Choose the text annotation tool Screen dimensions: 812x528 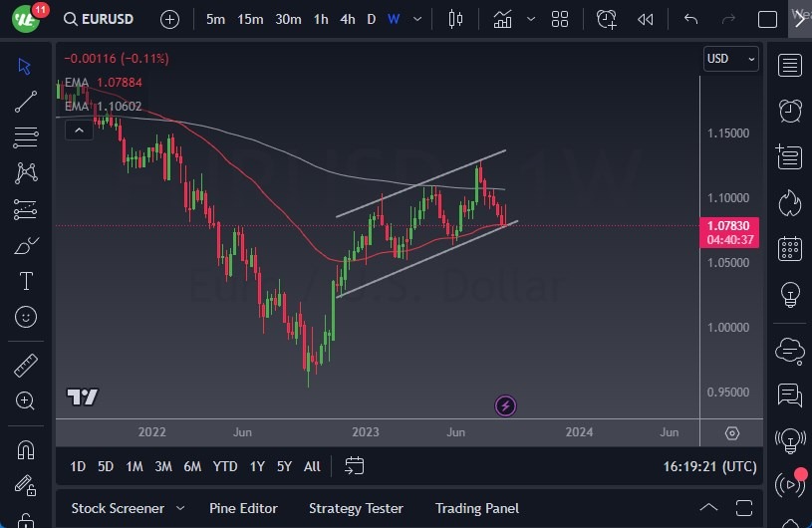(x=26, y=281)
